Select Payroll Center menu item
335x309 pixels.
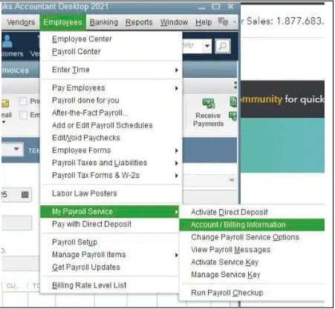tap(111, 52)
